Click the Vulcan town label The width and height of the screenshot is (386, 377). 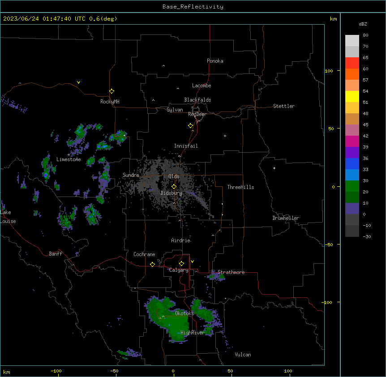243,355
